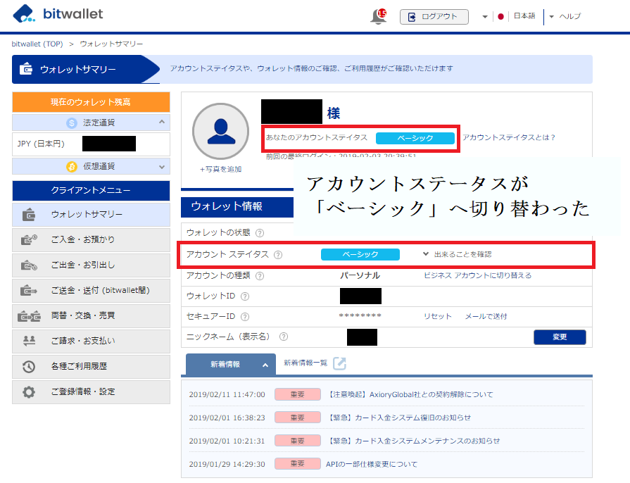This screenshot has height=483, width=630.
Task: Click the history clock icon
Action: click(29, 366)
